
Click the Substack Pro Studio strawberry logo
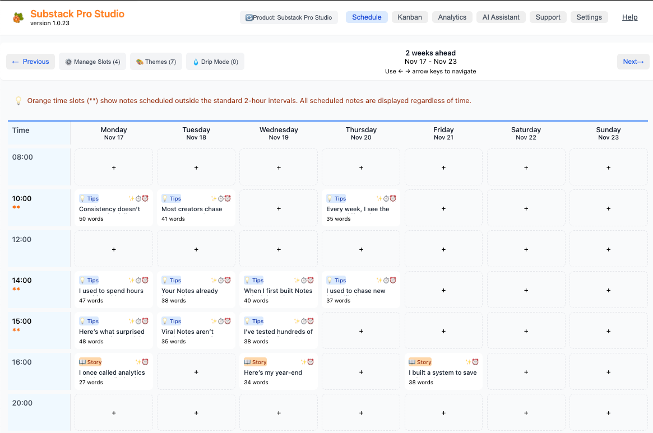18,17
